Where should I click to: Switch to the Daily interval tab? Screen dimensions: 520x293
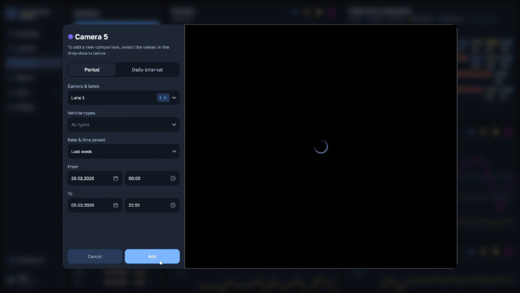tap(147, 70)
